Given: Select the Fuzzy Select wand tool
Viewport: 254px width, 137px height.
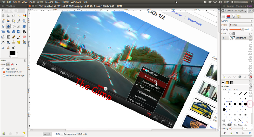Looking at the screenshot, I should (x=19, y=16).
